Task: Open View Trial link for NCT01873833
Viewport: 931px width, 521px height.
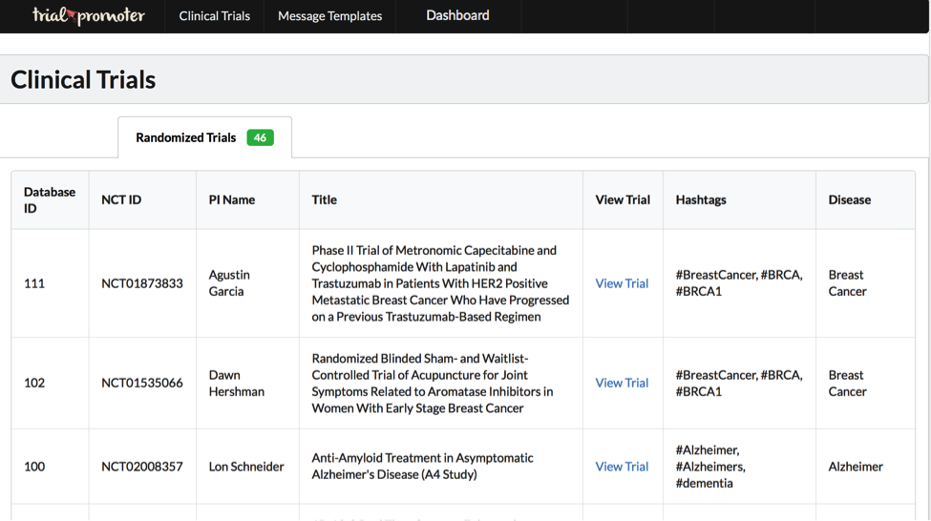Action: point(622,283)
